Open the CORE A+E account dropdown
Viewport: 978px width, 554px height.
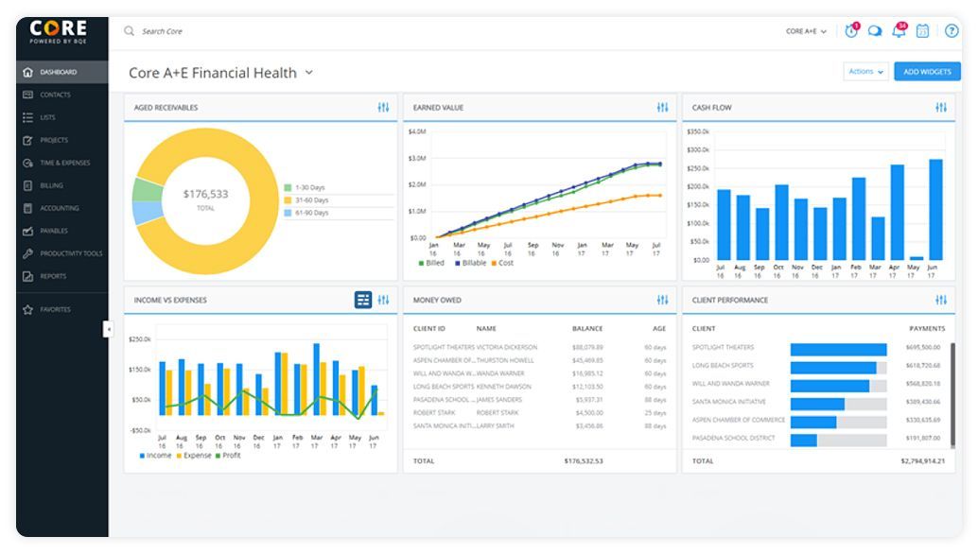(x=805, y=30)
